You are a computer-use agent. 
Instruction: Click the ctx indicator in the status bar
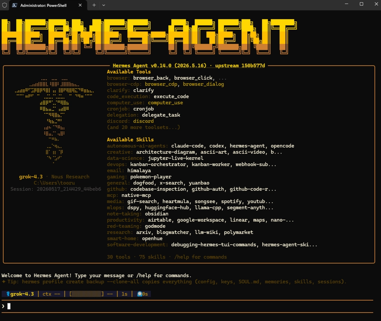tap(51, 294)
